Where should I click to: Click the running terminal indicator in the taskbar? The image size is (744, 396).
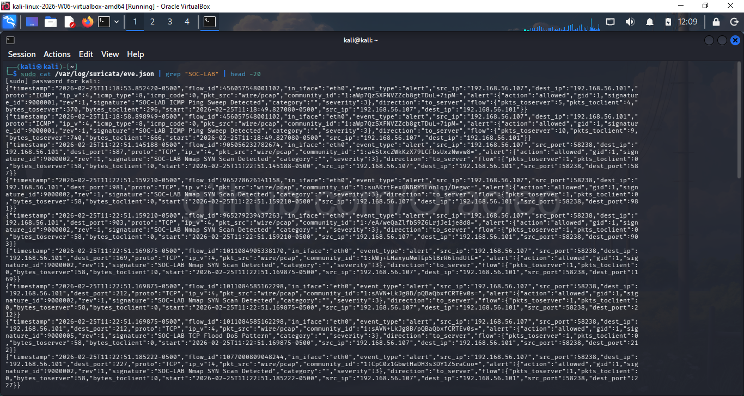tap(209, 22)
